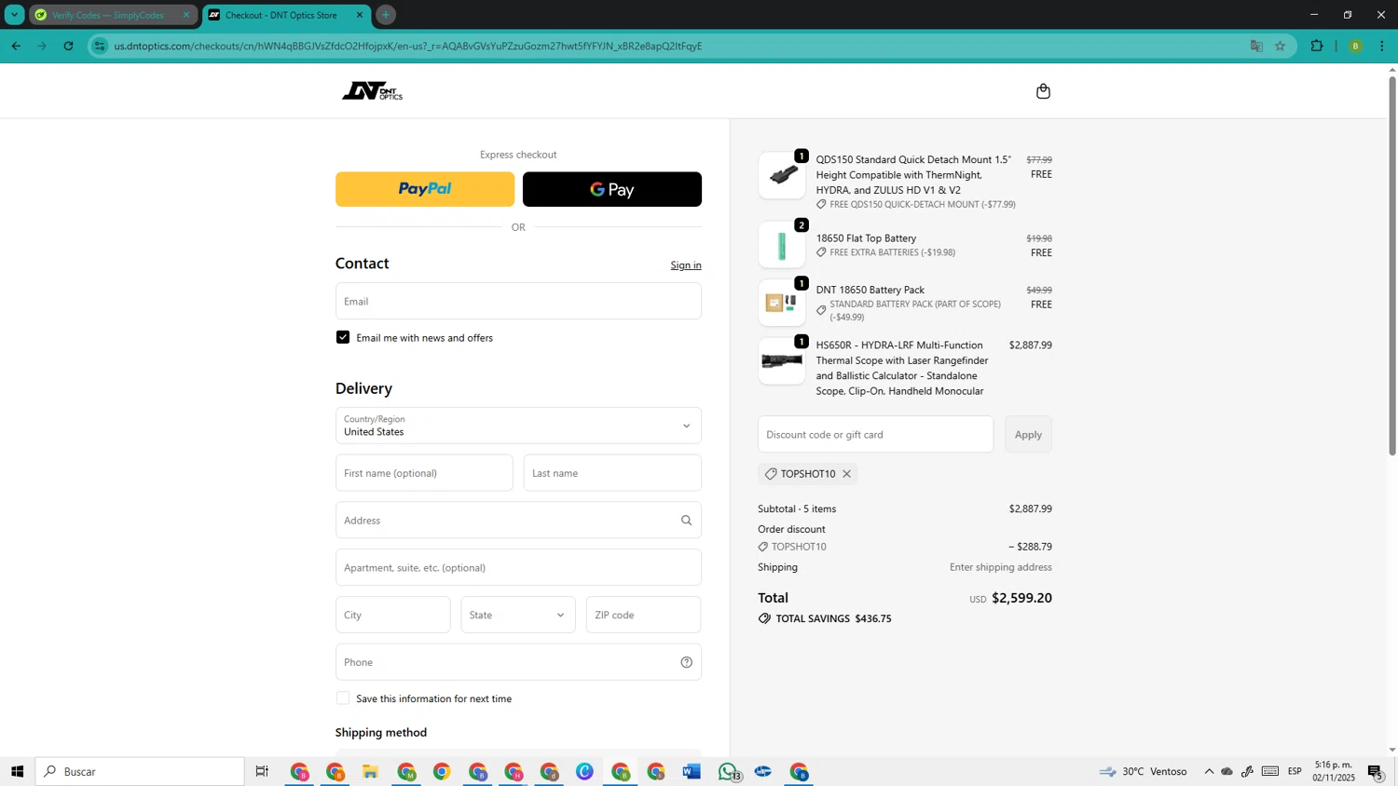Open the Country/Region dropdown

point(518,426)
